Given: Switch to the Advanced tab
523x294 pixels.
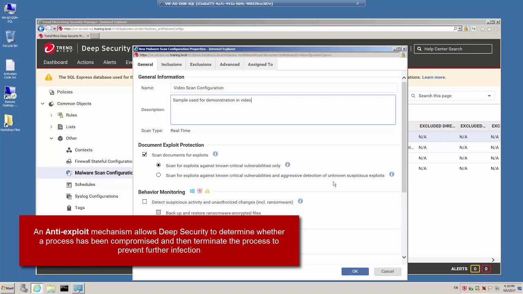Looking at the screenshot, I should 230,65.
